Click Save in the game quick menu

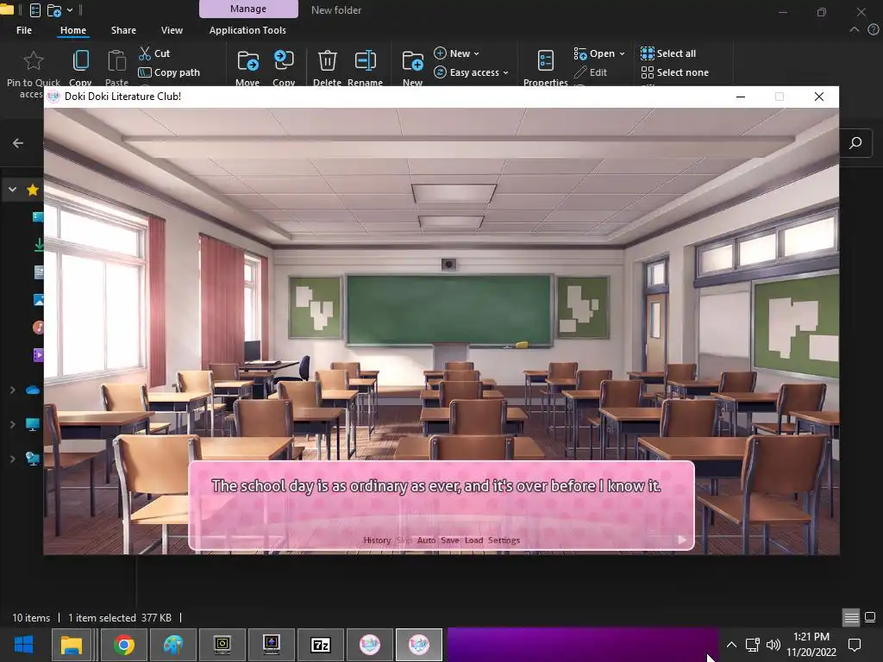(449, 540)
